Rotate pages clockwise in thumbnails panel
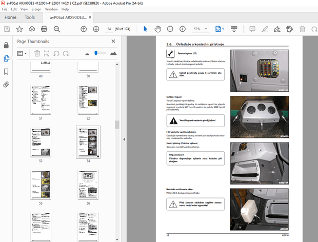318x242 pixels. pyautogui.click(x=66, y=53)
